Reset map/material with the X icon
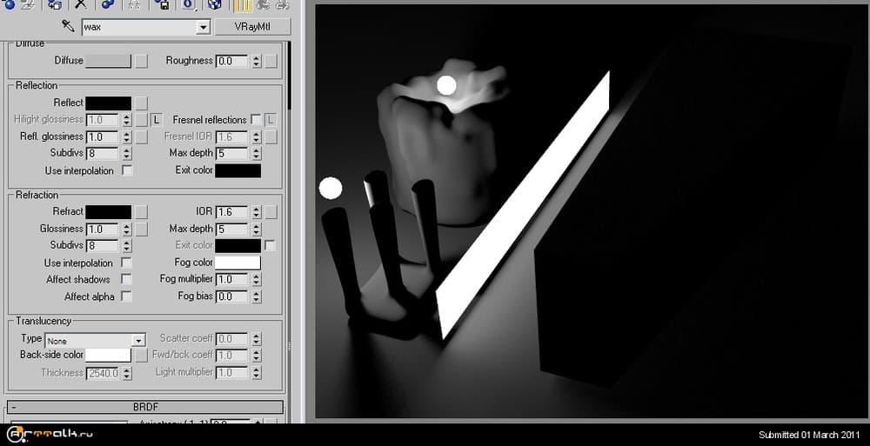This screenshot has height=446, width=870. click(x=81, y=4)
